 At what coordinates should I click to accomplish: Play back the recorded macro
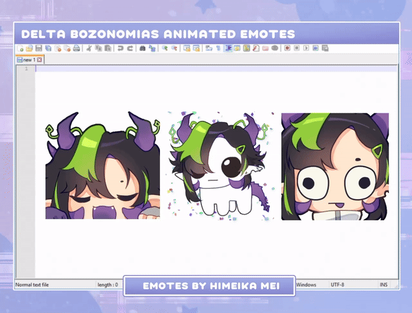click(x=306, y=49)
